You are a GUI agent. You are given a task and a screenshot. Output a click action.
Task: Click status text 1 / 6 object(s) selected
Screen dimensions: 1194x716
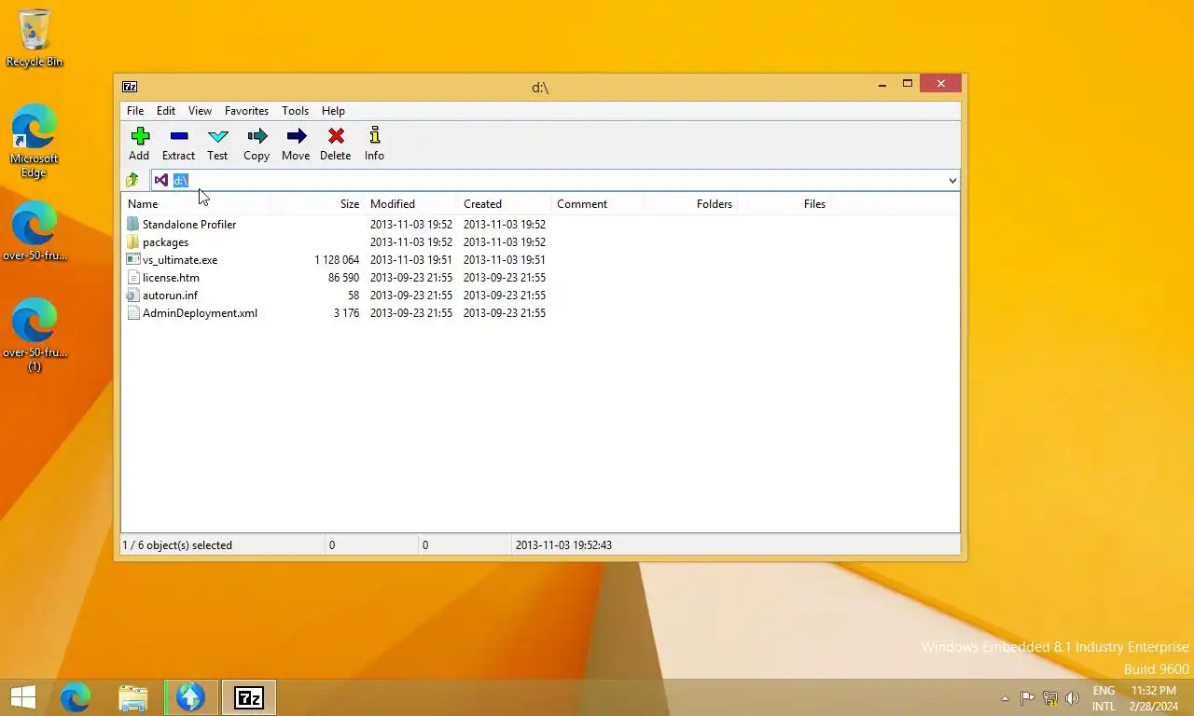(x=177, y=545)
